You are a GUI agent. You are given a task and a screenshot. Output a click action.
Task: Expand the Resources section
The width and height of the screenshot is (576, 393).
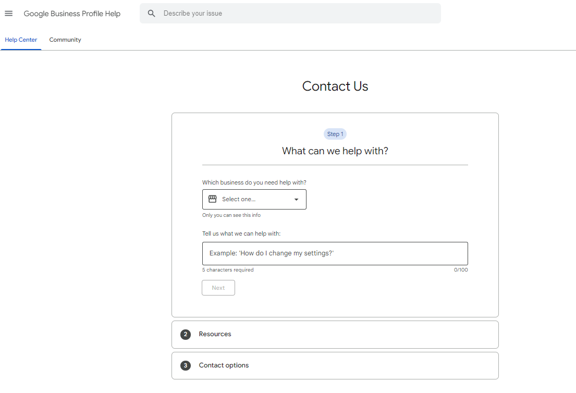pos(335,334)
